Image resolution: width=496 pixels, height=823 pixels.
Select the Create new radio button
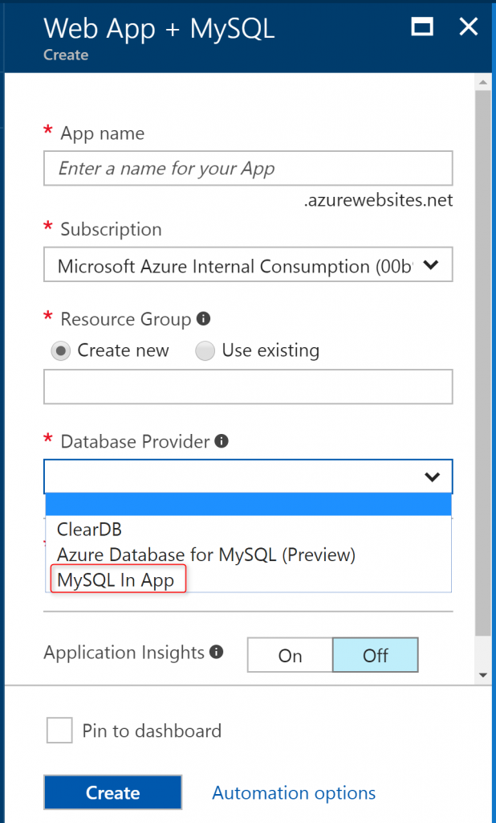coord(60,350)
